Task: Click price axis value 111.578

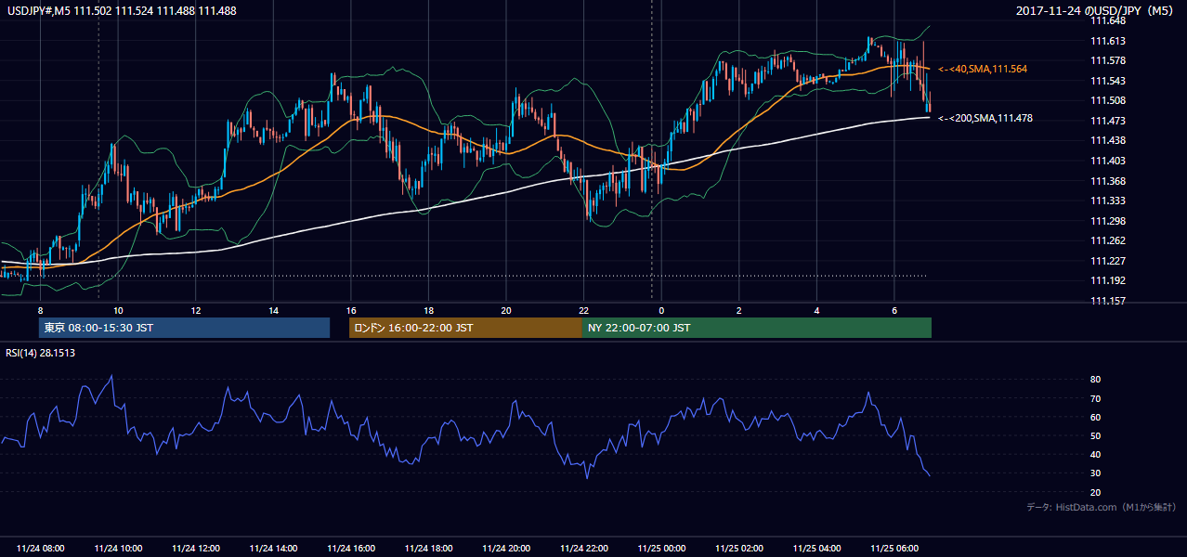Action: 1109,60
